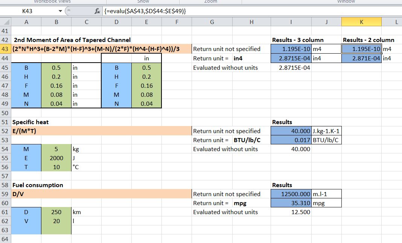Select the green cell containing 2000
402x243 pixels.
point(56,158)
